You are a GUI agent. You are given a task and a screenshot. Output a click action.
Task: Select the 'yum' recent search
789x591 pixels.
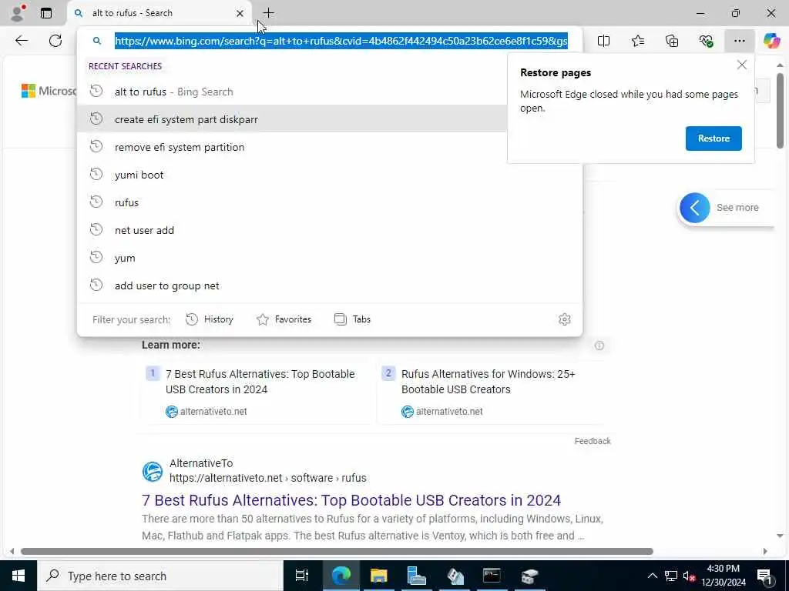(x=330, y=258)
